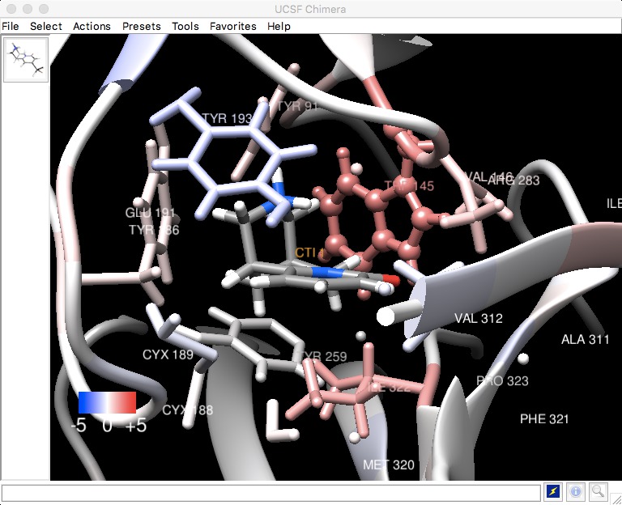Open the Favorites menu
This screenshot has height=505, width=622.
(233, 26)
